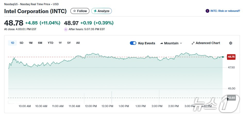
Task: Select the 1D time range tab
Action: pos(12,43)
